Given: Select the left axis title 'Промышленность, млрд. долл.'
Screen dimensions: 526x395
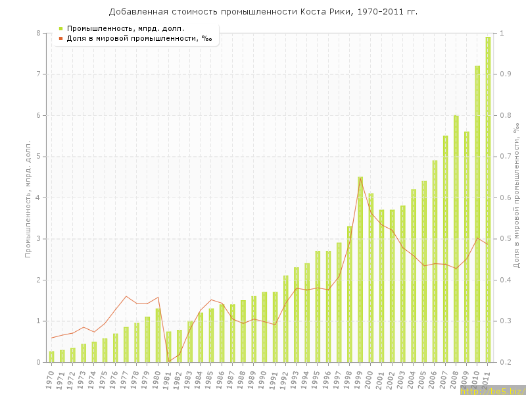Looking at the screenshot, I should pos(28,197).
